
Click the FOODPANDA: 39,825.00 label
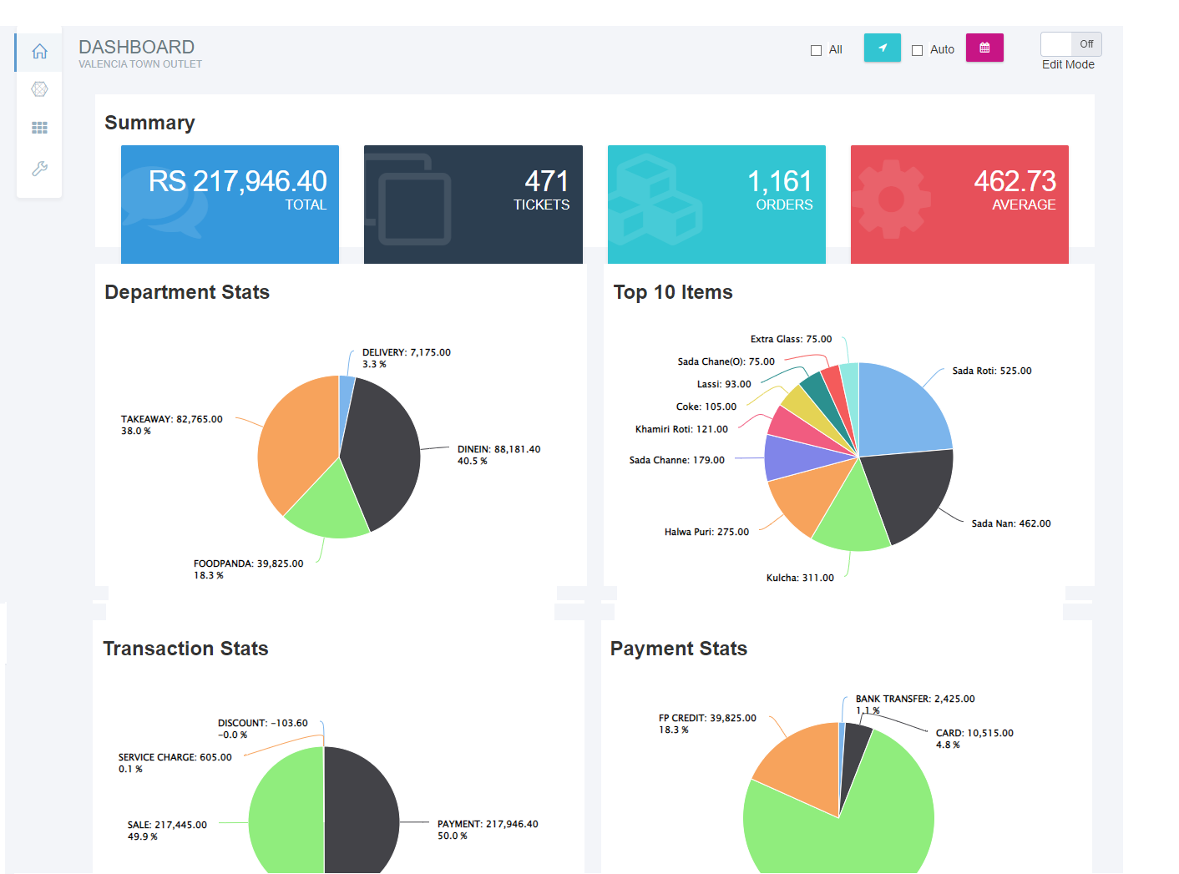tap(249, 563)
